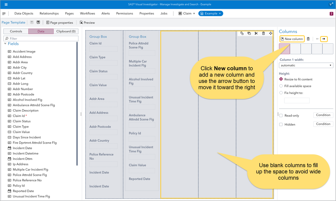Image resolution: width=336 pixels, height=201 pixels.
Task: Open Pages menu item
Action: coord(69,13)
